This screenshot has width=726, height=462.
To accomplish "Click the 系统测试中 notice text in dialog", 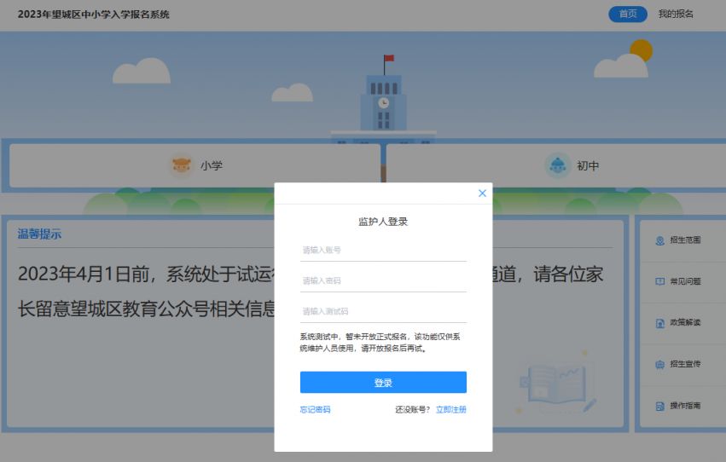I will pos(380,342).
